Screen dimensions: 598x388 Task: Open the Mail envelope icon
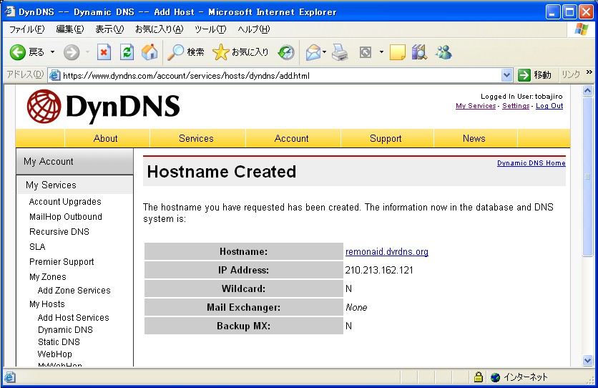pyautogui.click(x=313, y=52)
